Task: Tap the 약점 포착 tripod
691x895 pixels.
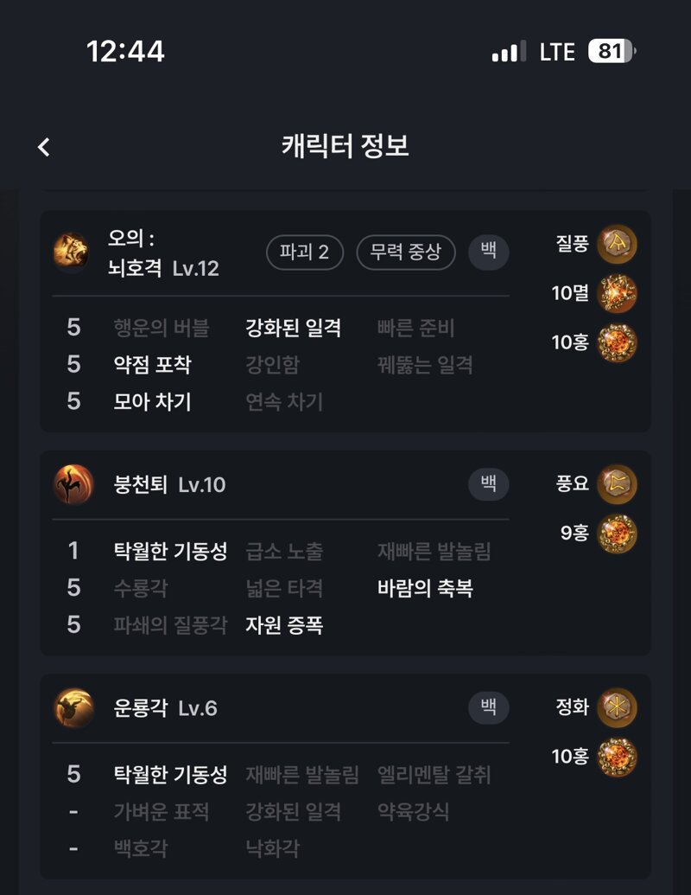Action: click(x=152, y=365)
